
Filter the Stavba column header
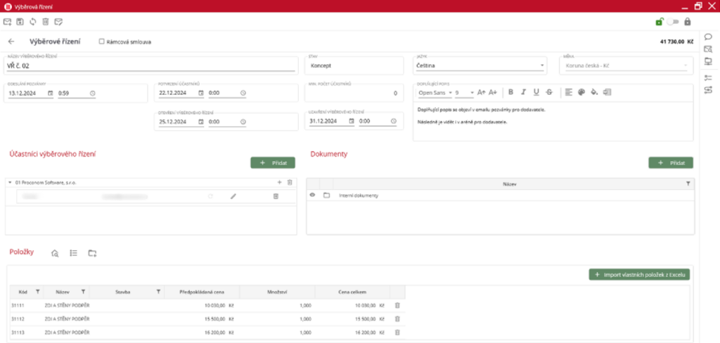click(x=158, y=291)
